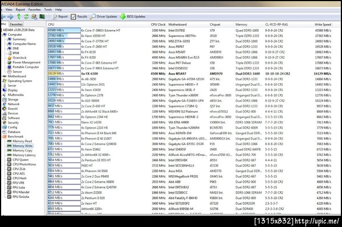Click the Refresh icon in toolbar
Image resolution: width=342 pixels, height=227 pixels.
click(x=26, y=16)
